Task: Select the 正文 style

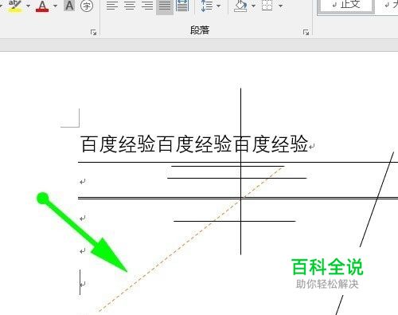Action: pyautogui.click(x=346, y=6)
